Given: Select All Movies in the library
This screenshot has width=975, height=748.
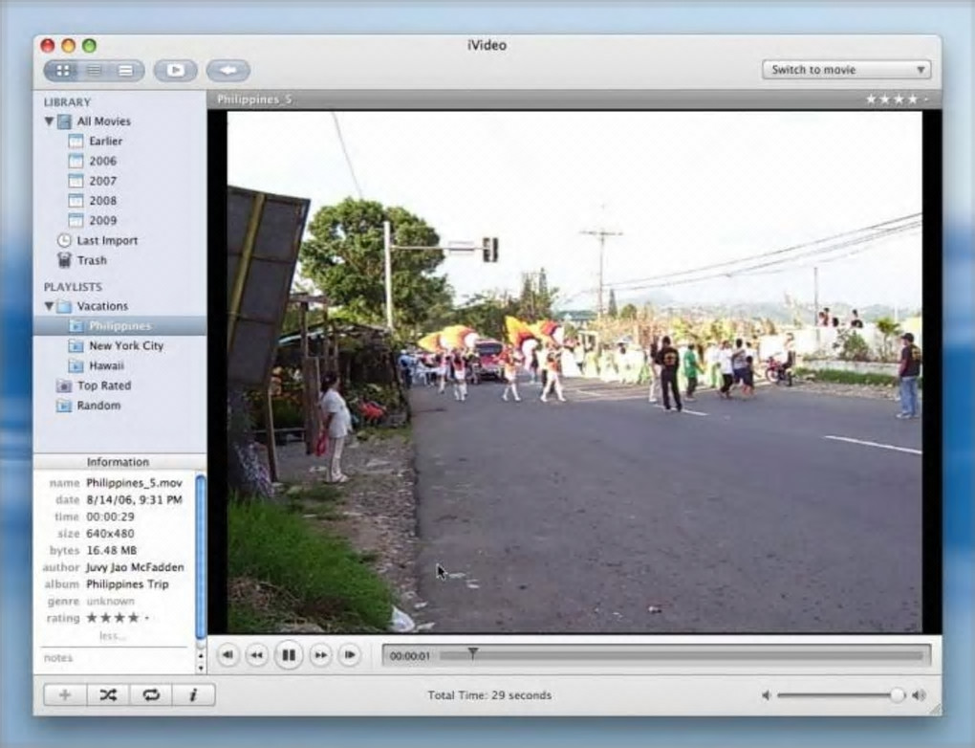Looking at the screenshot, I should tap(104, 121).
